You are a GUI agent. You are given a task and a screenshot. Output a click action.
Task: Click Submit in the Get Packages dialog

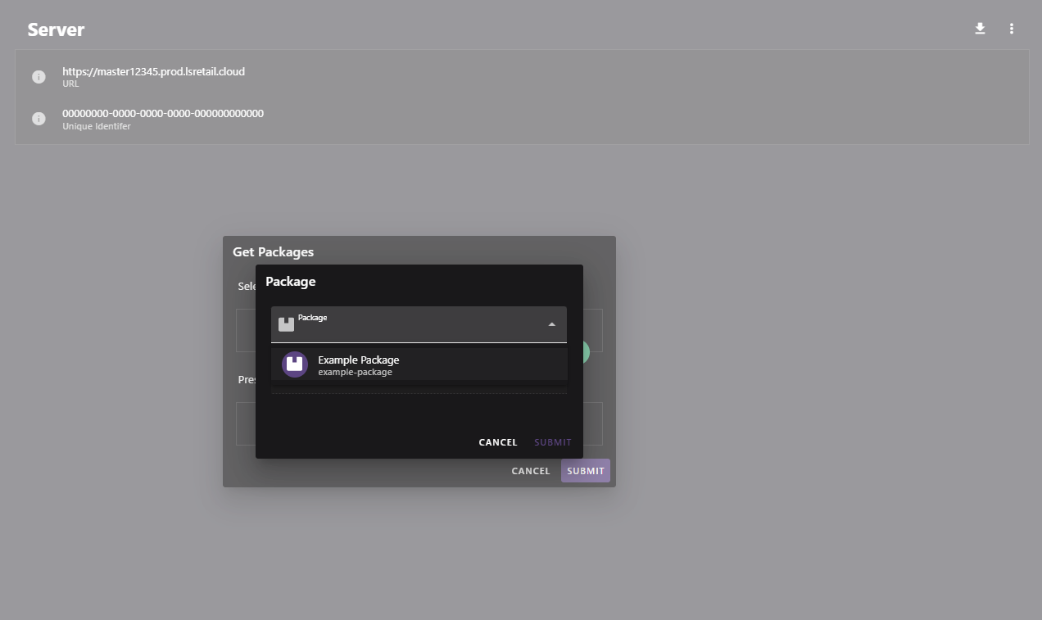586,471
